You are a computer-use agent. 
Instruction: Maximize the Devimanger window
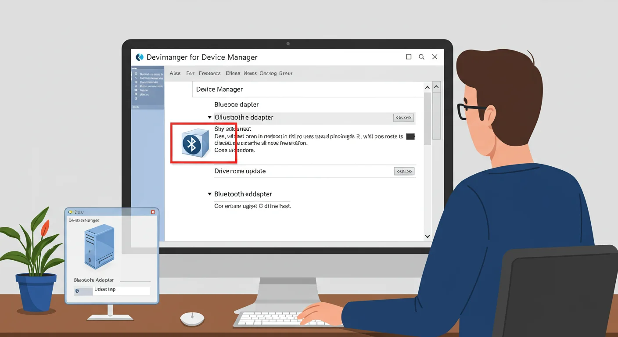(409, 57)
